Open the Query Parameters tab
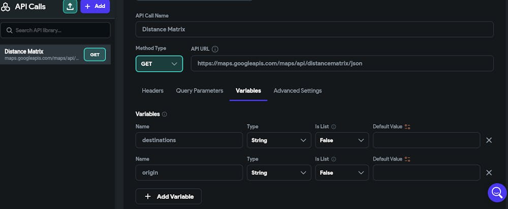The image size is (508, 209). point(200,91)
